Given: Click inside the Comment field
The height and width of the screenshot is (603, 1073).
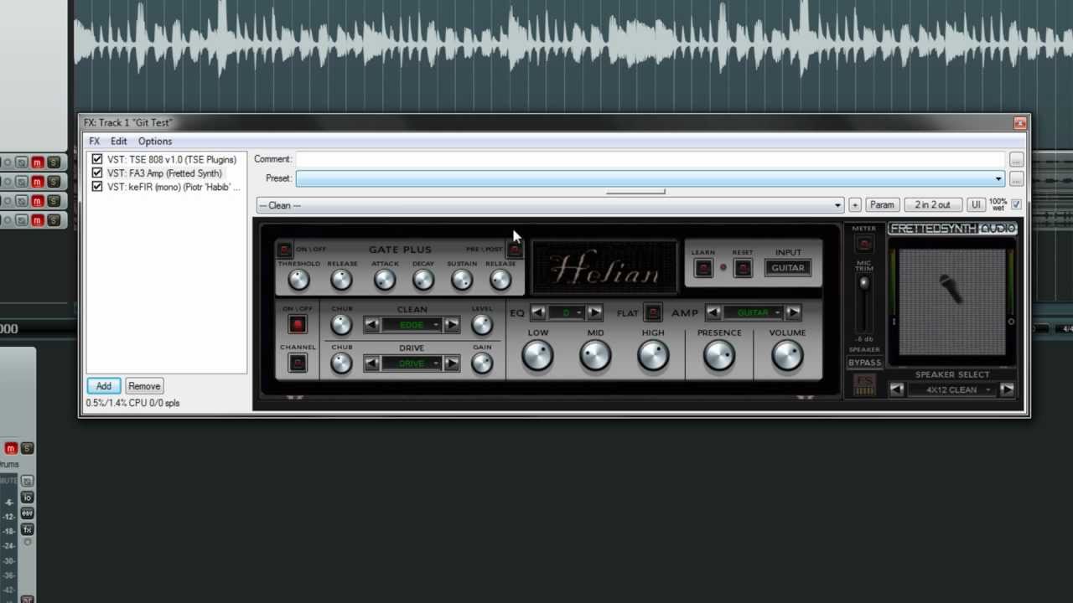Looking at the screenshot, I should (x=650, y=159).
